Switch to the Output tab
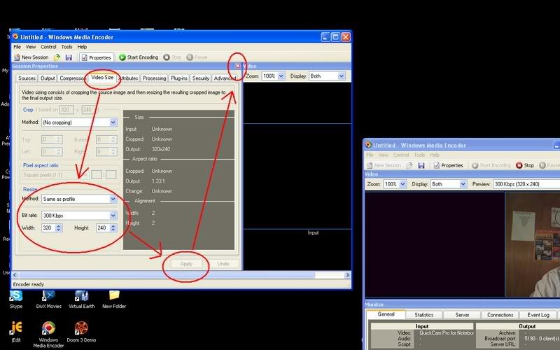Viewport: 560px width, 350px height. coord(48,78)
